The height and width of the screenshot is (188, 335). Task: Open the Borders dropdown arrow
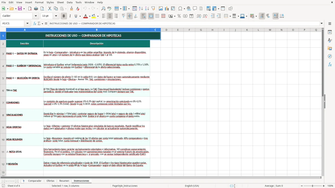230,16
